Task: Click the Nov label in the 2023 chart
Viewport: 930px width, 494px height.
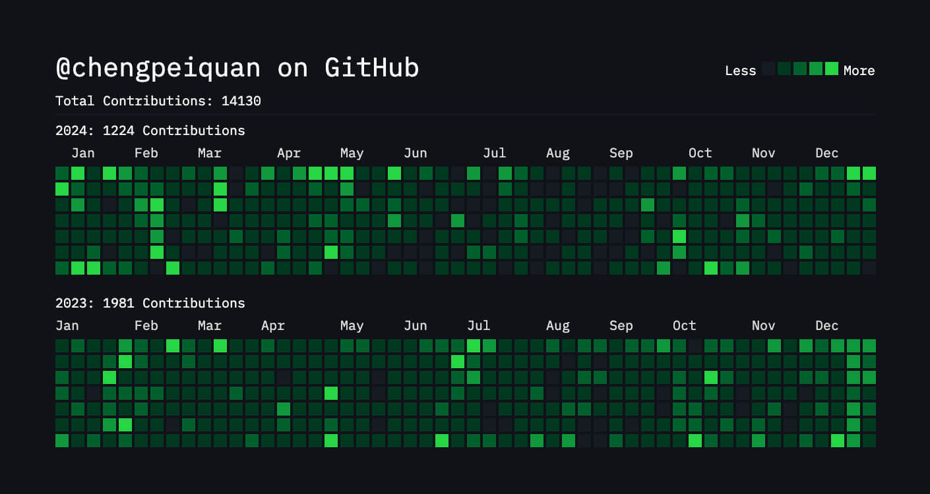Action: [764, 325]
